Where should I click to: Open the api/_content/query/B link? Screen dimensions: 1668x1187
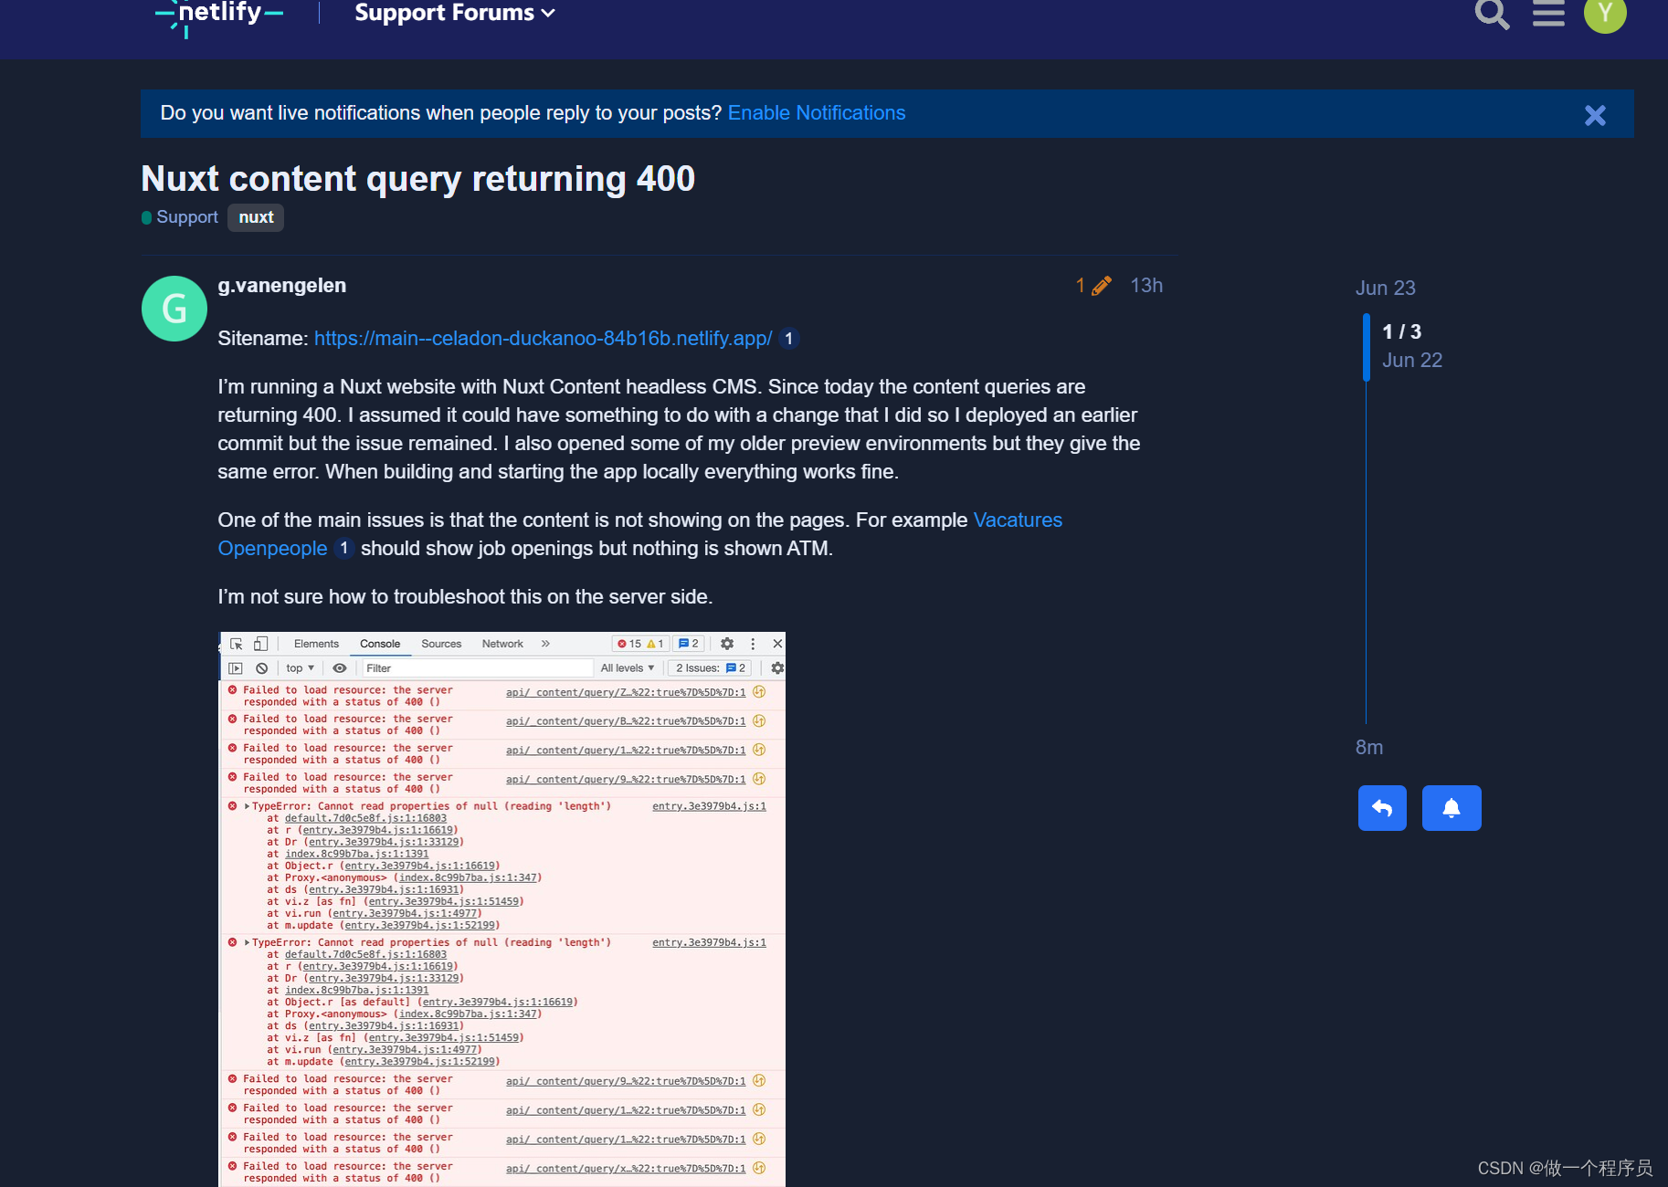626,721
